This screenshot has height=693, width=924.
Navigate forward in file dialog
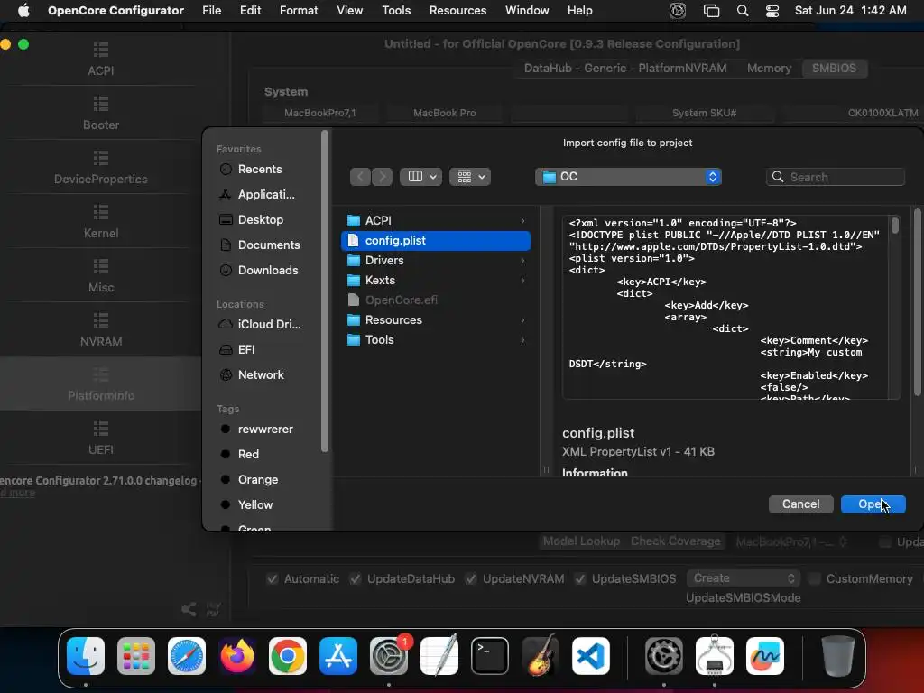382,177
